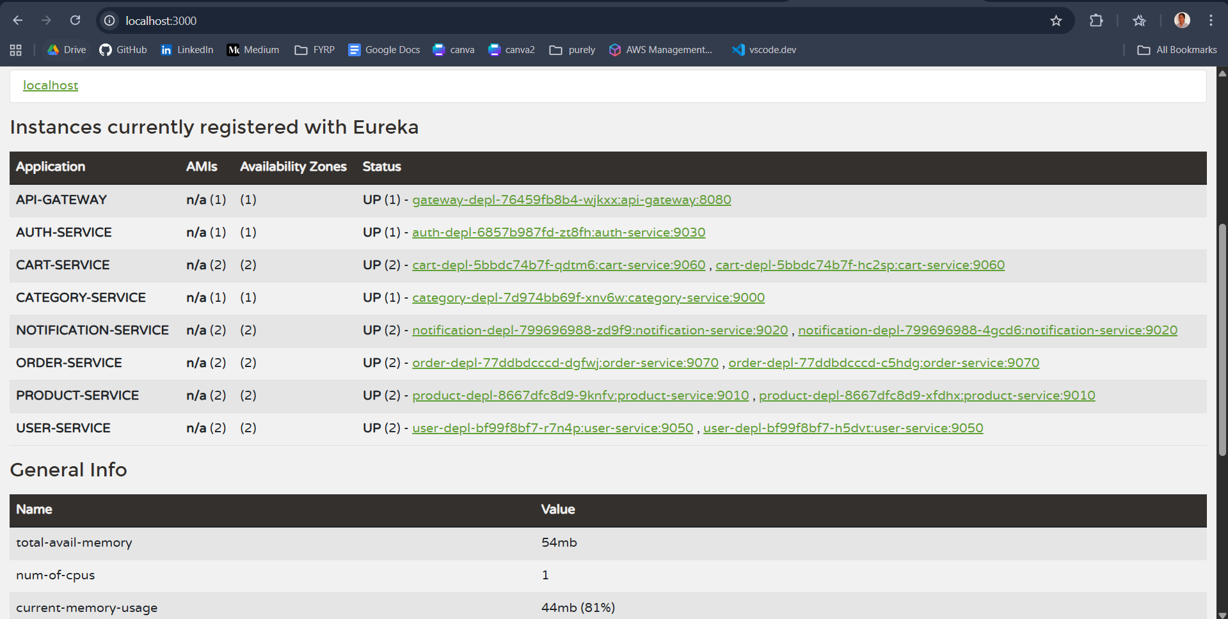Open the LinkedIn bookmark
1228x619 pixels.
(187, 50)
